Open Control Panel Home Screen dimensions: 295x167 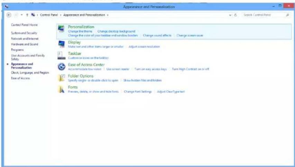[24, 25]
